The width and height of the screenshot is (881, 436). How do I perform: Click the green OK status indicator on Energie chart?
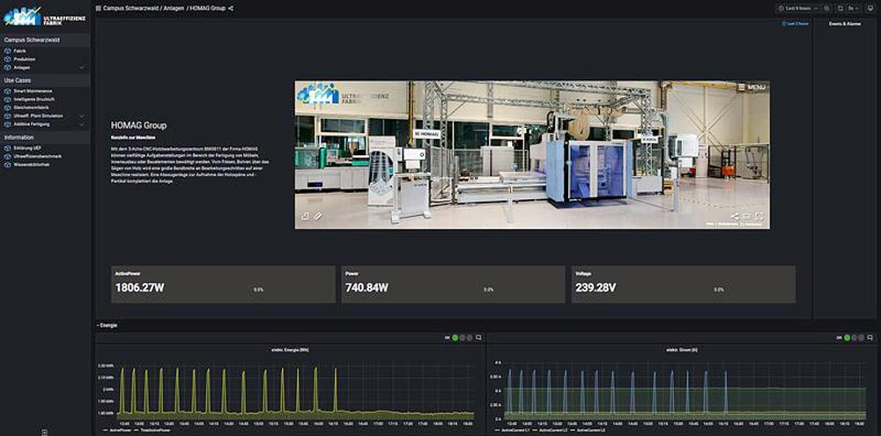pos(455,337)
